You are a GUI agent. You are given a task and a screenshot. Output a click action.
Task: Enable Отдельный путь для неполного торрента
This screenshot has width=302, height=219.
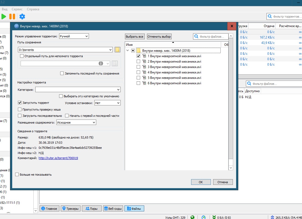point(22,56)
